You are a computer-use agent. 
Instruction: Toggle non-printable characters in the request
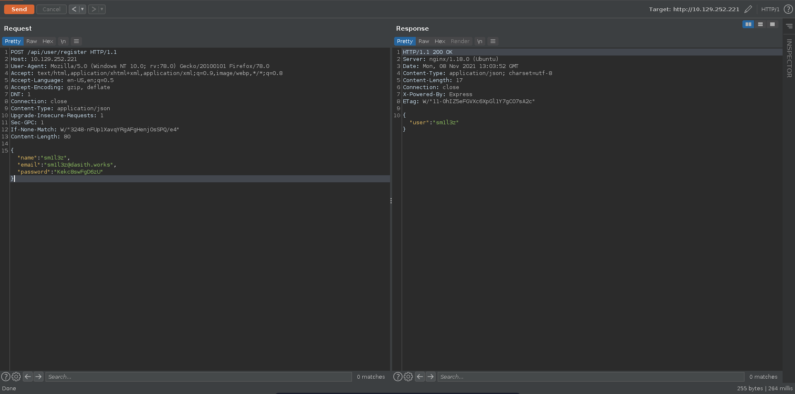[x=63, y=41]
